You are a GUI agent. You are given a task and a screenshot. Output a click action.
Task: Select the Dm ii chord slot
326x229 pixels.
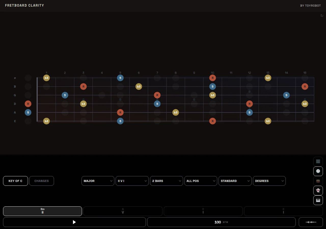click(43, 211)
